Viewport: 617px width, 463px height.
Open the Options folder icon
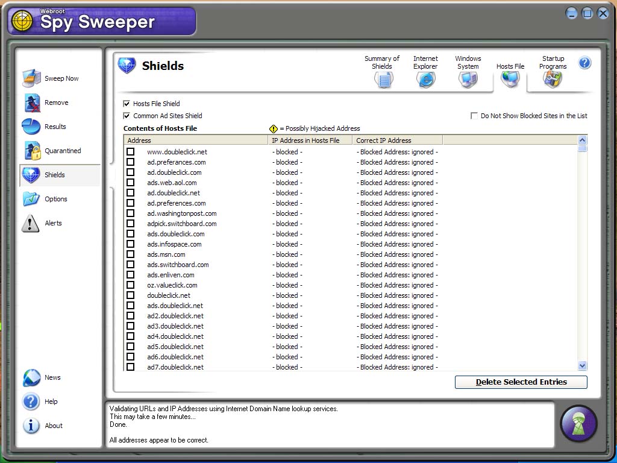click(x=31, y=199)
